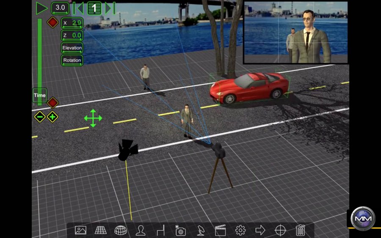Add a prop with the chair icon
The width and height of the screenshot is (381, 238).
pyautogui.click(x=160, y=230)
